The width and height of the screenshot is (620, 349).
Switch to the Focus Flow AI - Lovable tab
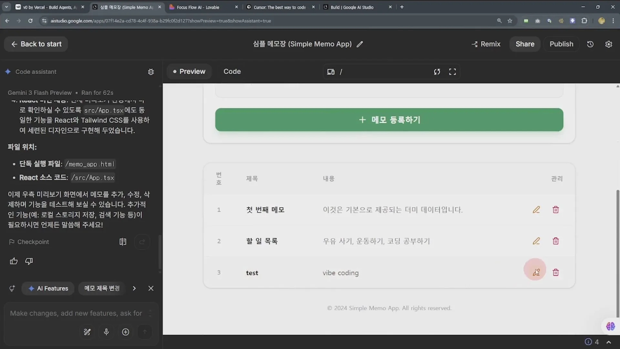pos(203,7)
